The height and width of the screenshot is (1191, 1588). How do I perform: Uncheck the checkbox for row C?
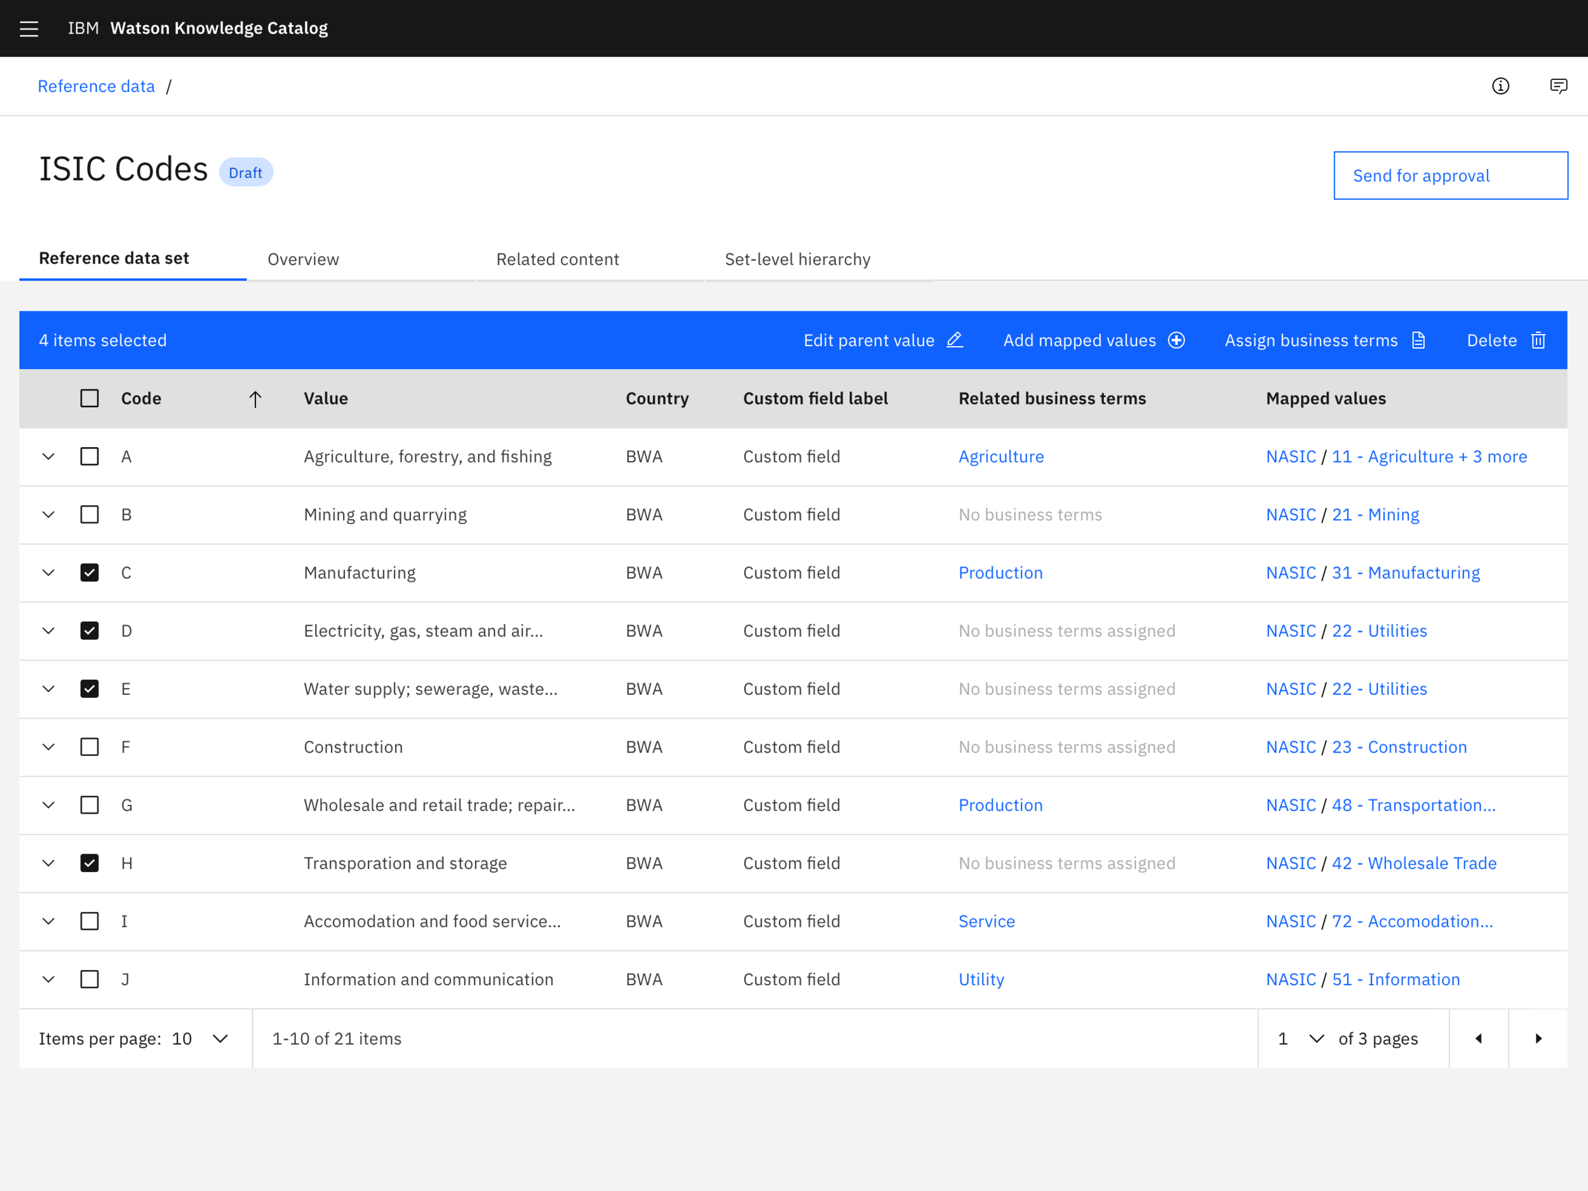pyautogui.click(x=90, y=573)
